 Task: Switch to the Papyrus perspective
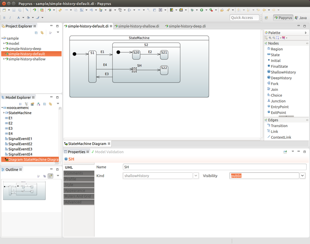(x=283, y=18)
